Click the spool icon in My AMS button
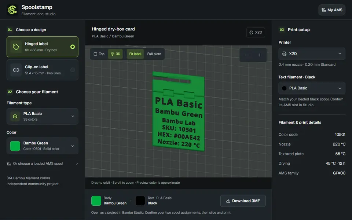Screen dimensions: 352x220 tap(323, 10)
